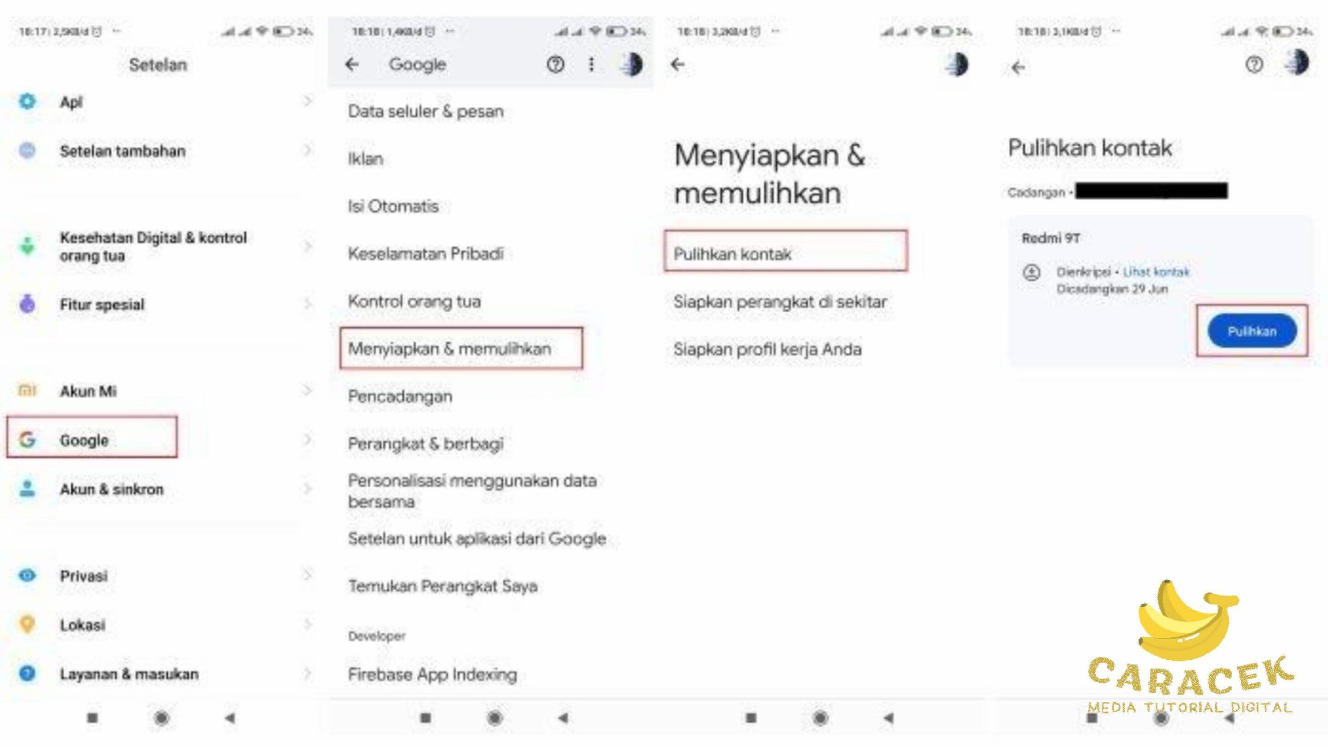
Task: Open the three-dot overflow menu in Google
Action: pyautogui.click(x=591, y=64)
